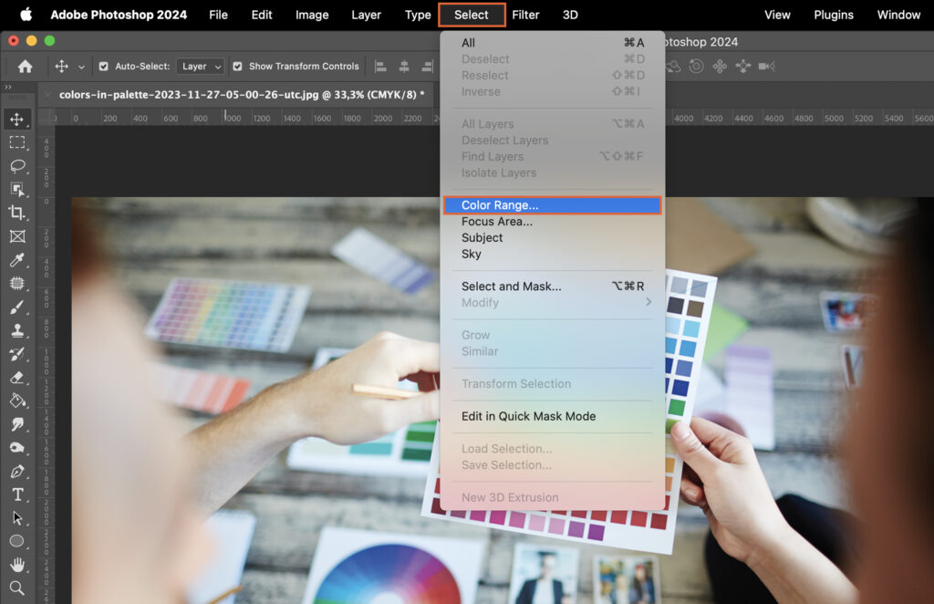Select the Move tool
Screen dimensions: 934x604
[18, 118]
